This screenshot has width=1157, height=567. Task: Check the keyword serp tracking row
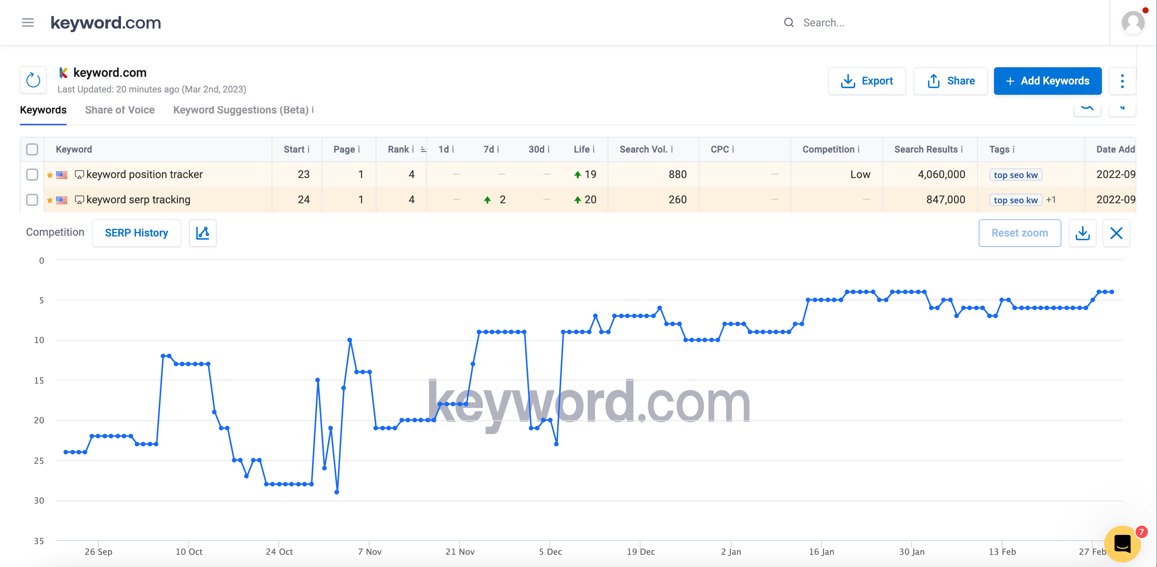pyautogui.click(x=32, y=199)
